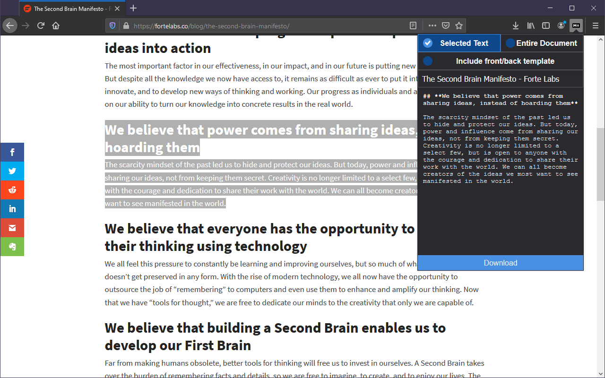
Task: Click paragraph starting 'Far from making humans obsolete'
Action: click(294, 369)
